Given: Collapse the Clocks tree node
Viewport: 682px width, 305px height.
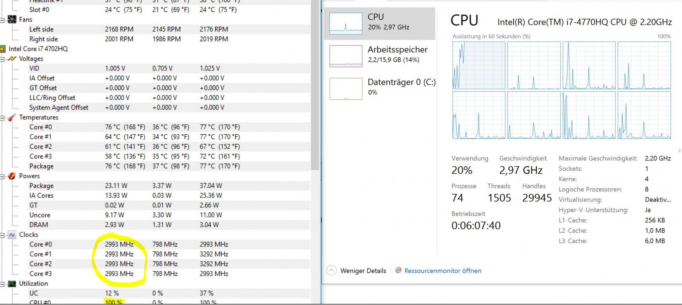Looking at the screenshot, I should coord(2,235).
